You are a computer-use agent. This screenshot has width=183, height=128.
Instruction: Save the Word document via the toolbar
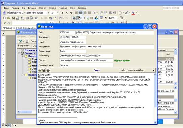13,18
